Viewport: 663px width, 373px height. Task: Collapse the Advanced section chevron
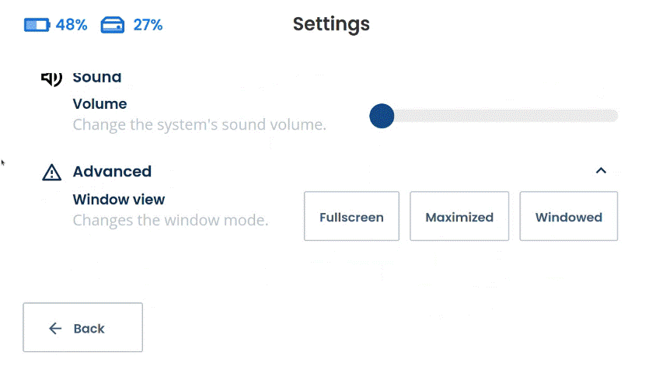tap(601, 170)
